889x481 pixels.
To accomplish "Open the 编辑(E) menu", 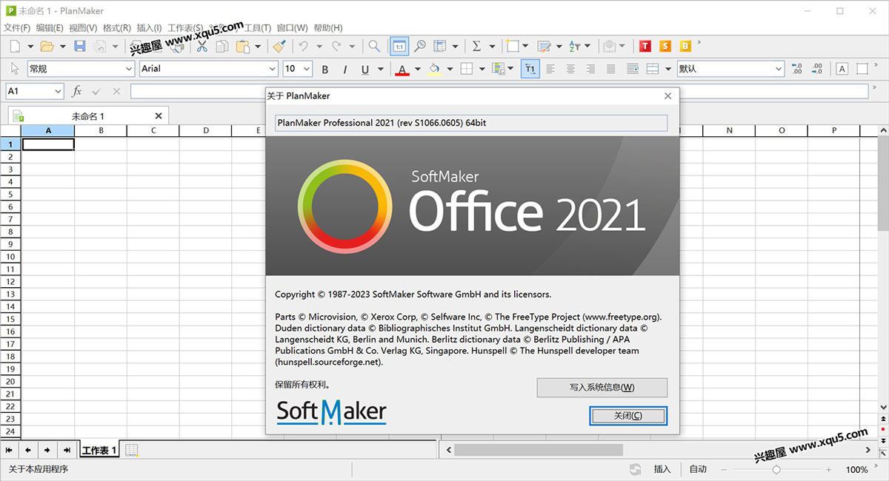I will tap(50, 28).
